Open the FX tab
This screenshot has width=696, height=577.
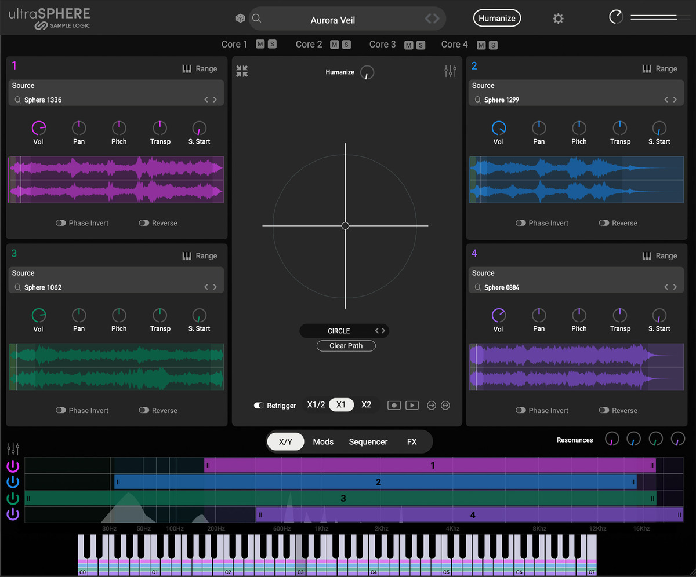pos(412,441)
